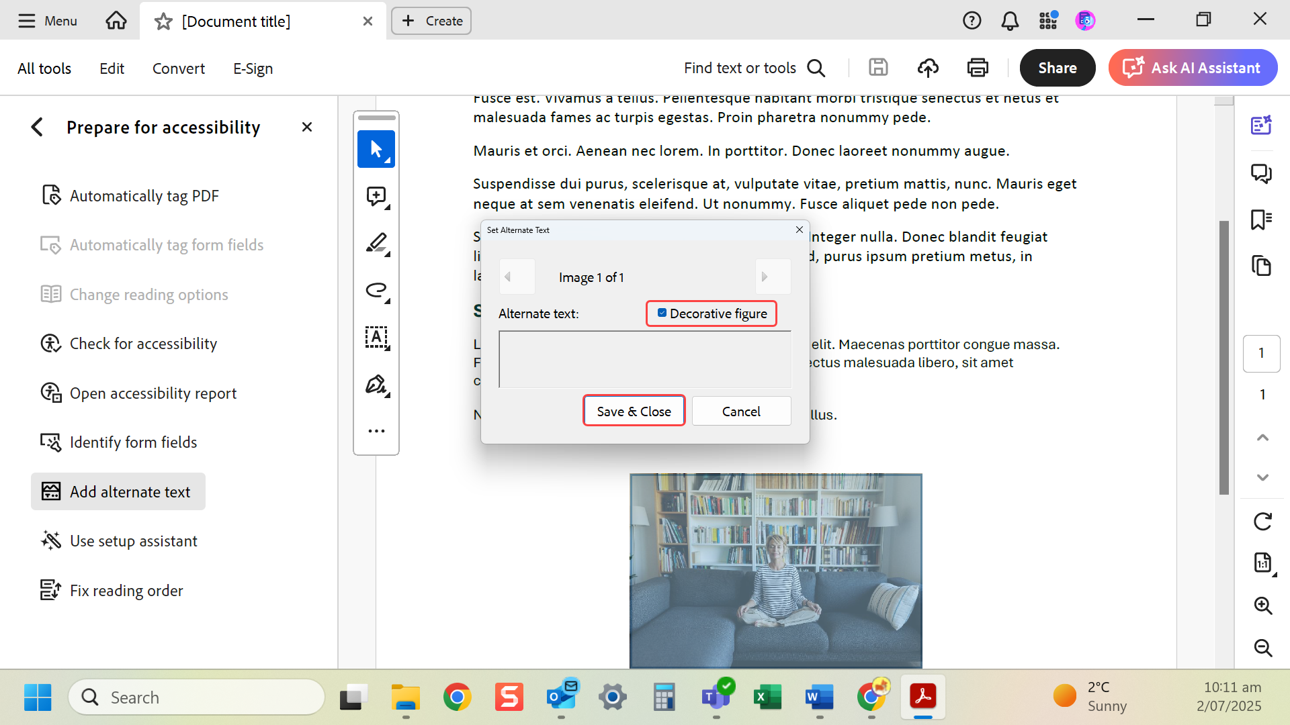Jump to previous page with up chevron

[x=1262, y=438]
